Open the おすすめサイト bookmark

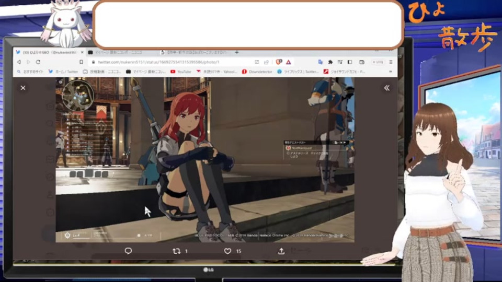[30, 72]
